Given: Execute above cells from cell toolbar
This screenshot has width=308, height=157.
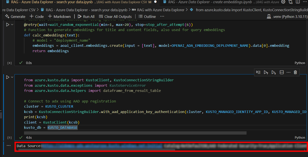Looking at the screenshot, I should (266, 72).
